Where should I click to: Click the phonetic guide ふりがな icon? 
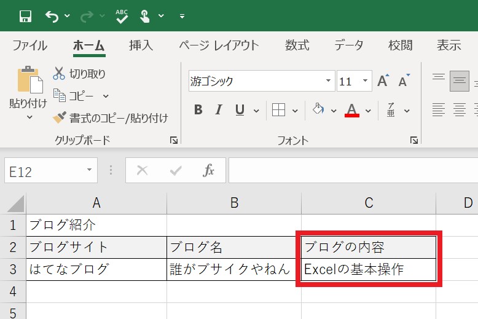click(x=391, y=110)
